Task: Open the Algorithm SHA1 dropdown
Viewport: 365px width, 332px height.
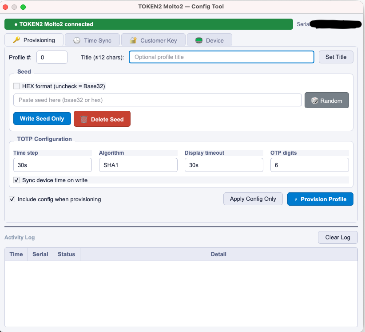Action: (x=138, y=165)
